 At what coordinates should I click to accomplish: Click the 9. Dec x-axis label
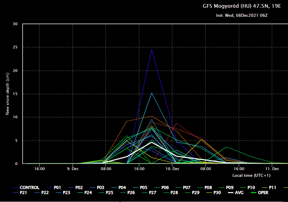[x=73, y=169]
